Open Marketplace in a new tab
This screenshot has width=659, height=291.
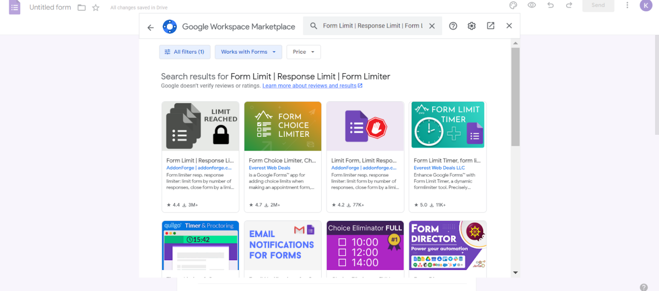490,26
